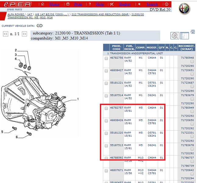Open the wheel image view icon
Viewport: 197px width, 183px height.
175,36
